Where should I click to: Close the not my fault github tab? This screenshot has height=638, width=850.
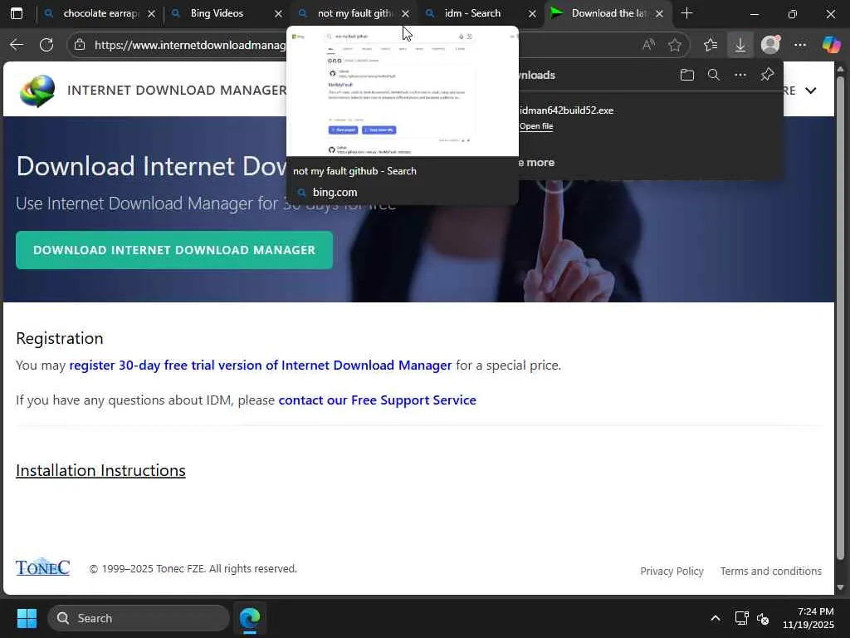coord(405,13)
